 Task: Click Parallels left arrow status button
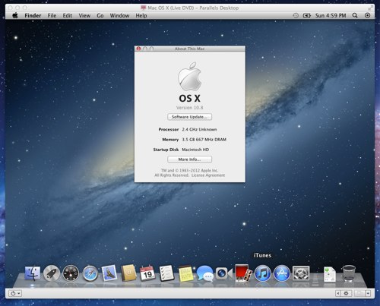(337, 293)
